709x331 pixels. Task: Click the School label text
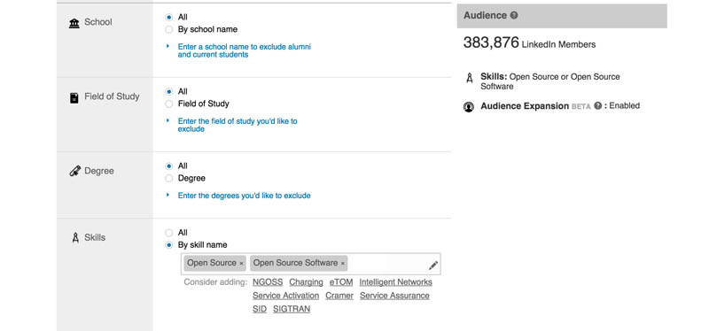click(x=98, y=22)
